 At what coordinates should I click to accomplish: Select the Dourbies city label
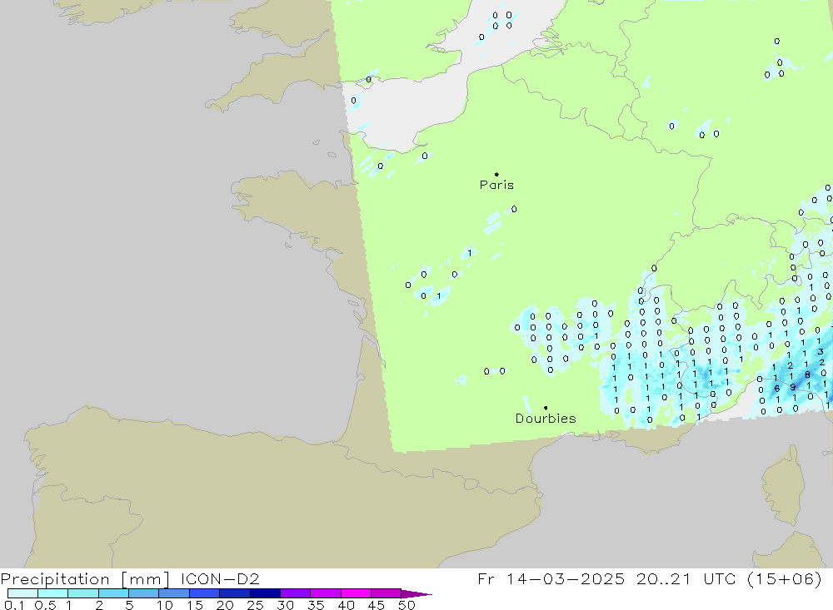(546, 419)
